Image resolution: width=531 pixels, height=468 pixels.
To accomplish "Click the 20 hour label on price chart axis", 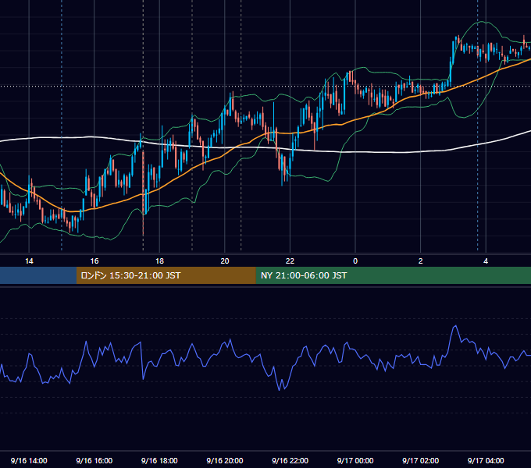I will point(225,261).
